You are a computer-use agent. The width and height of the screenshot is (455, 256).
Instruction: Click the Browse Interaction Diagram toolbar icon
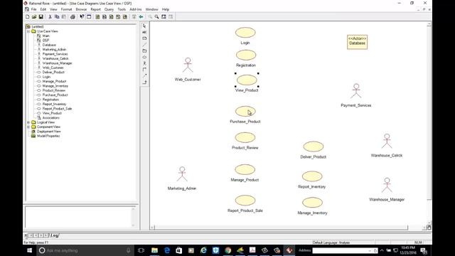coord(105,17)
